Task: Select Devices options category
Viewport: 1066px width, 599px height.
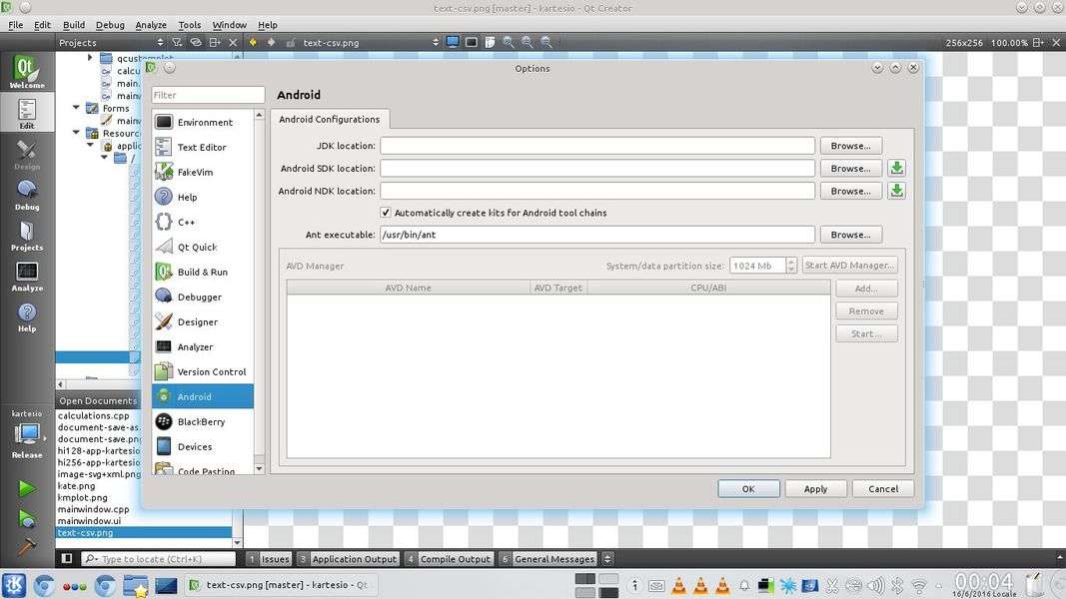Action: point(203,447)
